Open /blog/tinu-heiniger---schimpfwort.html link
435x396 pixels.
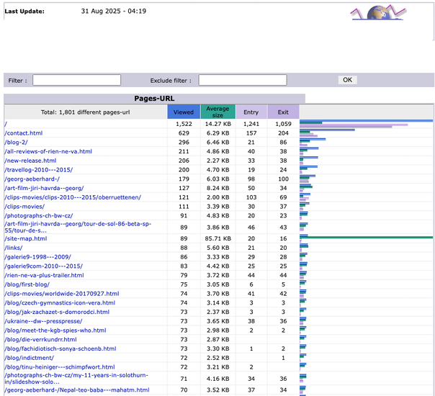(x=60, y=366)
